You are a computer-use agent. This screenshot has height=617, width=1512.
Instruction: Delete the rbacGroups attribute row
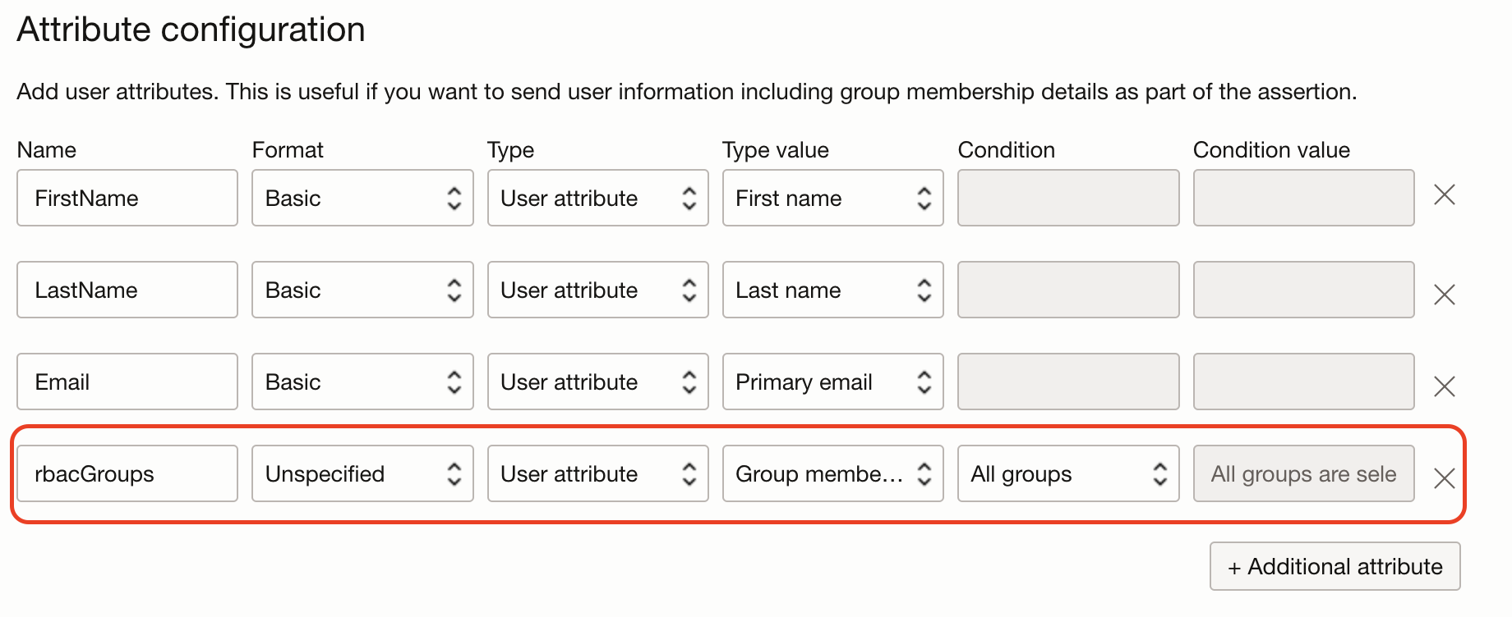pos(1444,478)
